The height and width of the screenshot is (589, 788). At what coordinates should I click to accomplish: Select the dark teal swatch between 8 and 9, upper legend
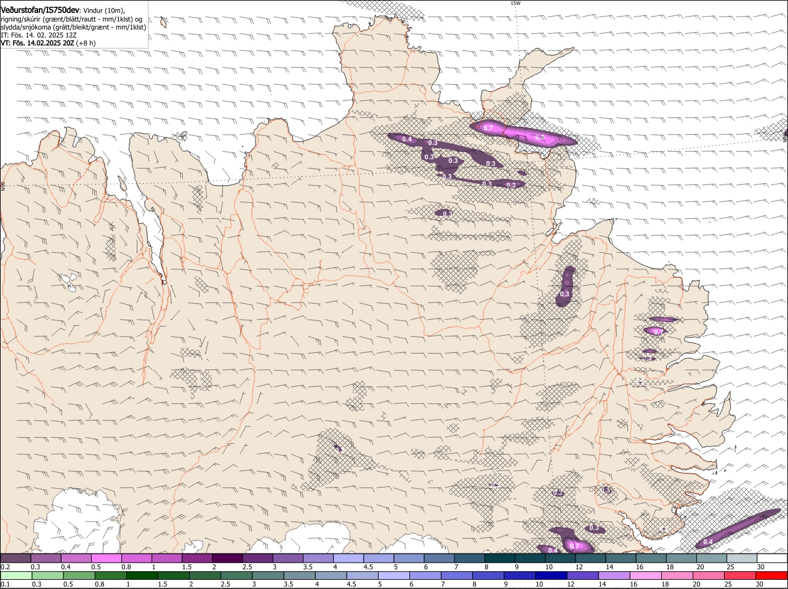click(x=500, y=558)
